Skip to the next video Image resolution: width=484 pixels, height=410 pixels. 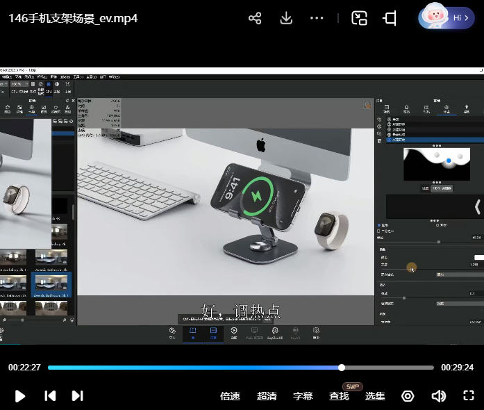78,395
